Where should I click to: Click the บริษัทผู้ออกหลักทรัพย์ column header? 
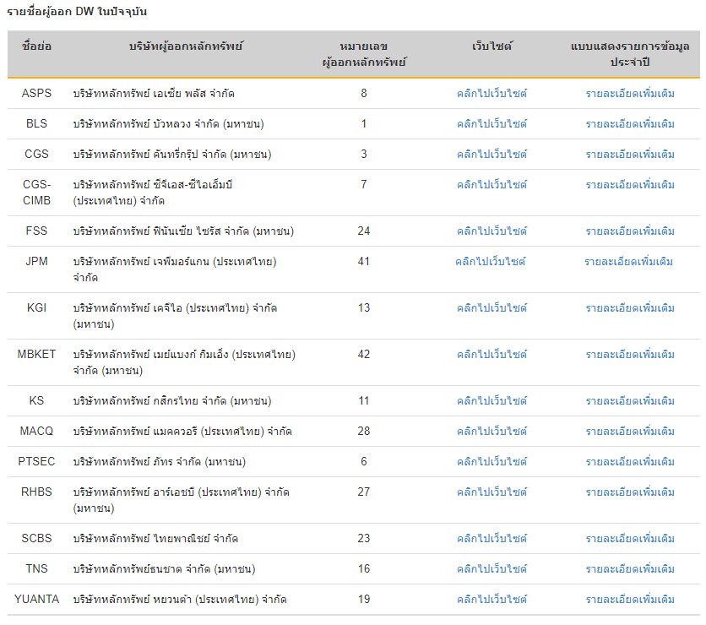pos(186,46)
